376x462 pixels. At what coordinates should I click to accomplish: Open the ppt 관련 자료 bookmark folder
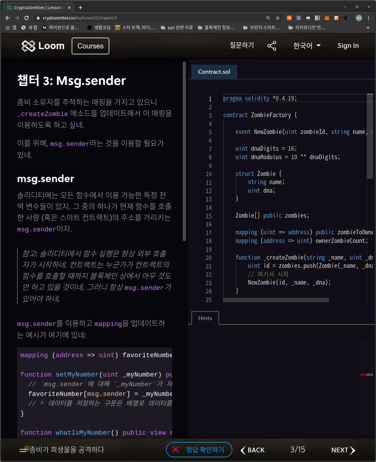click(x=177, y=28)
